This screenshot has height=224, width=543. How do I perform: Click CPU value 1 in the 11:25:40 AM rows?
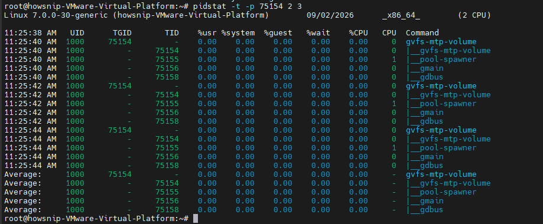394,60
